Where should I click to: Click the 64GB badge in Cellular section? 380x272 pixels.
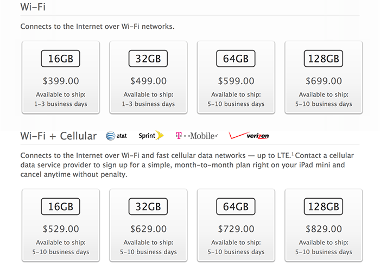[236, 206]
